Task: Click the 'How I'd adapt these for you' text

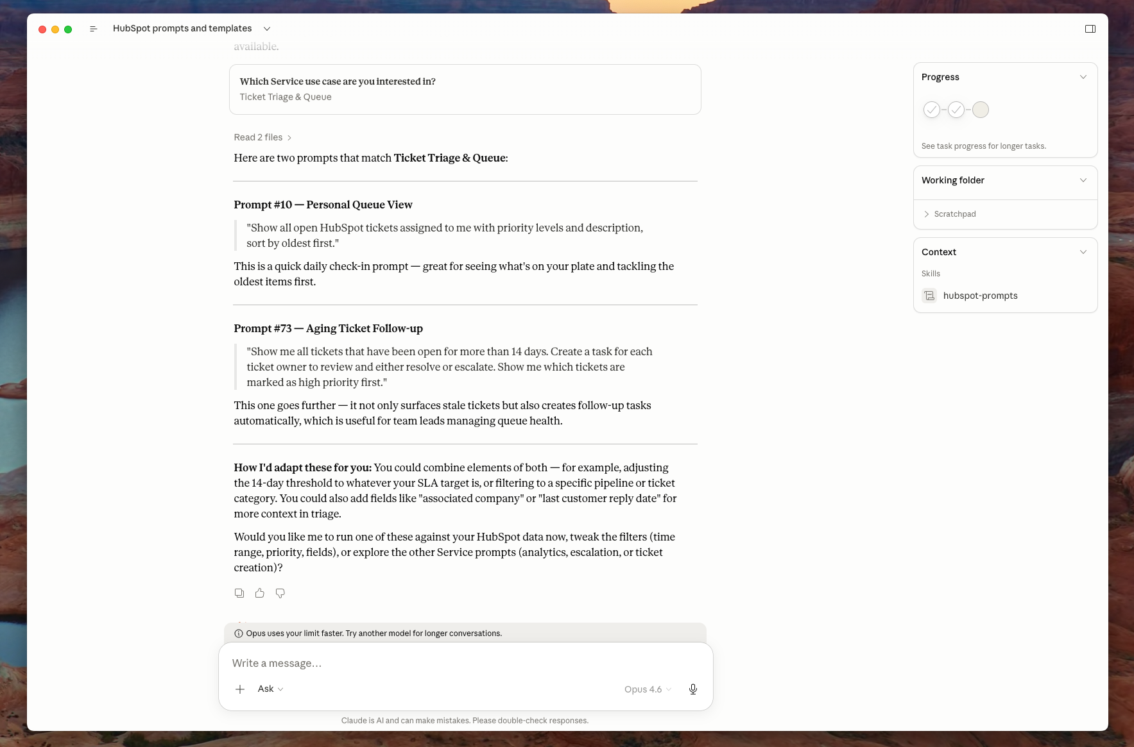Action: coord(302,467)
